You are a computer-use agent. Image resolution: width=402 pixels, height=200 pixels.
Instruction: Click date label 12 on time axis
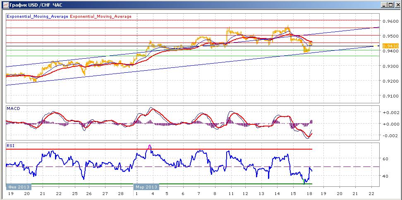pyautogui.click(x=245, y=194)
